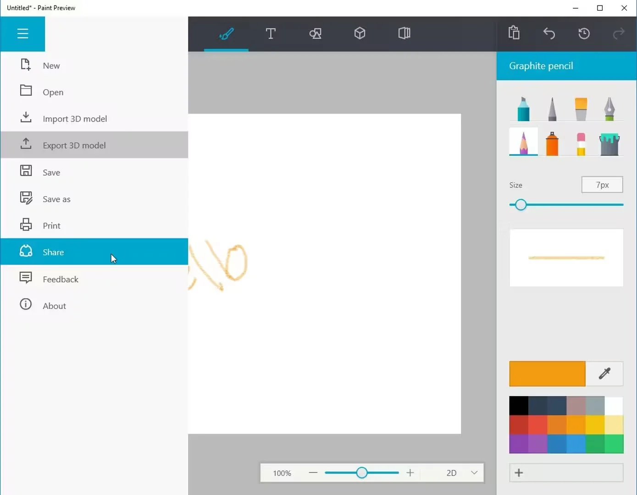Pick the Eraser tool
Viewport: 637px width, 495px height.
(x=581, y=144)
